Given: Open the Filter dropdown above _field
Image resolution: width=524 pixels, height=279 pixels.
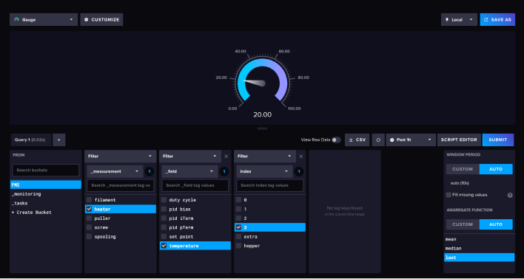Looking at the screenshot, I should tap(190, 156).
